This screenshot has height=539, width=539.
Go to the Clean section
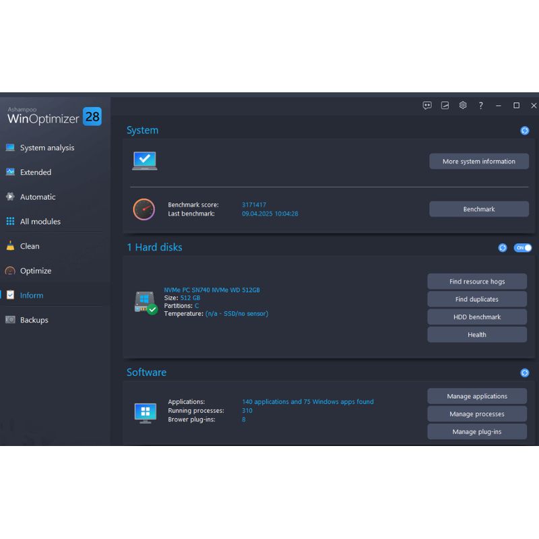(30, 246)
